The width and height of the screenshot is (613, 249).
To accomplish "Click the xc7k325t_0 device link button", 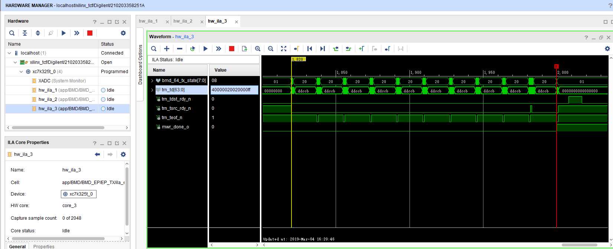I will click(x=79, y=194).
